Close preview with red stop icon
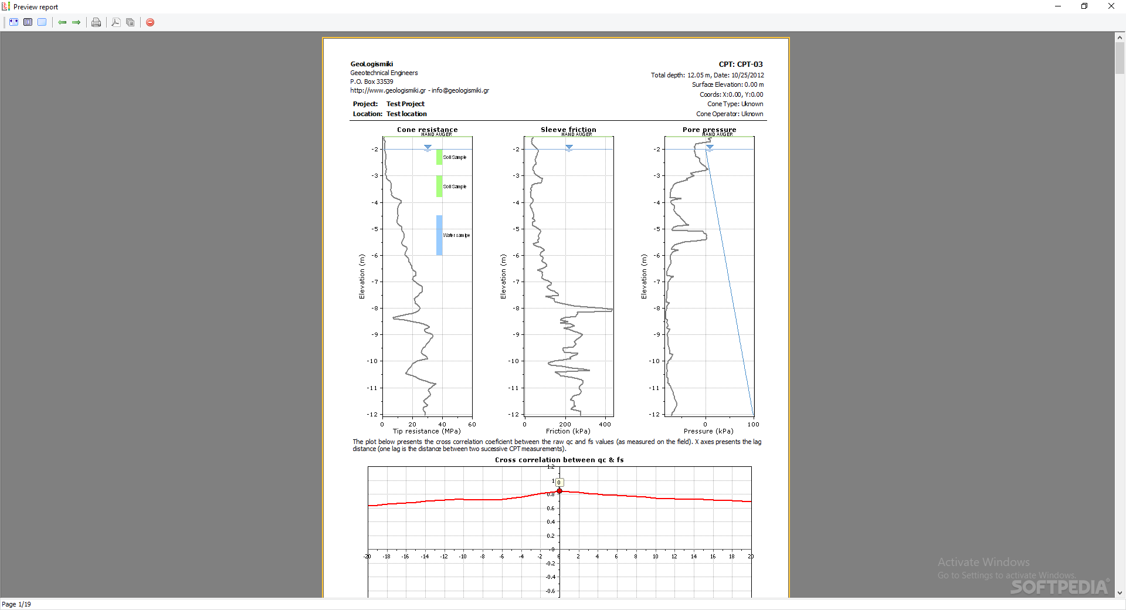The height and width of the screenshot is (610, 1126). 150,22
